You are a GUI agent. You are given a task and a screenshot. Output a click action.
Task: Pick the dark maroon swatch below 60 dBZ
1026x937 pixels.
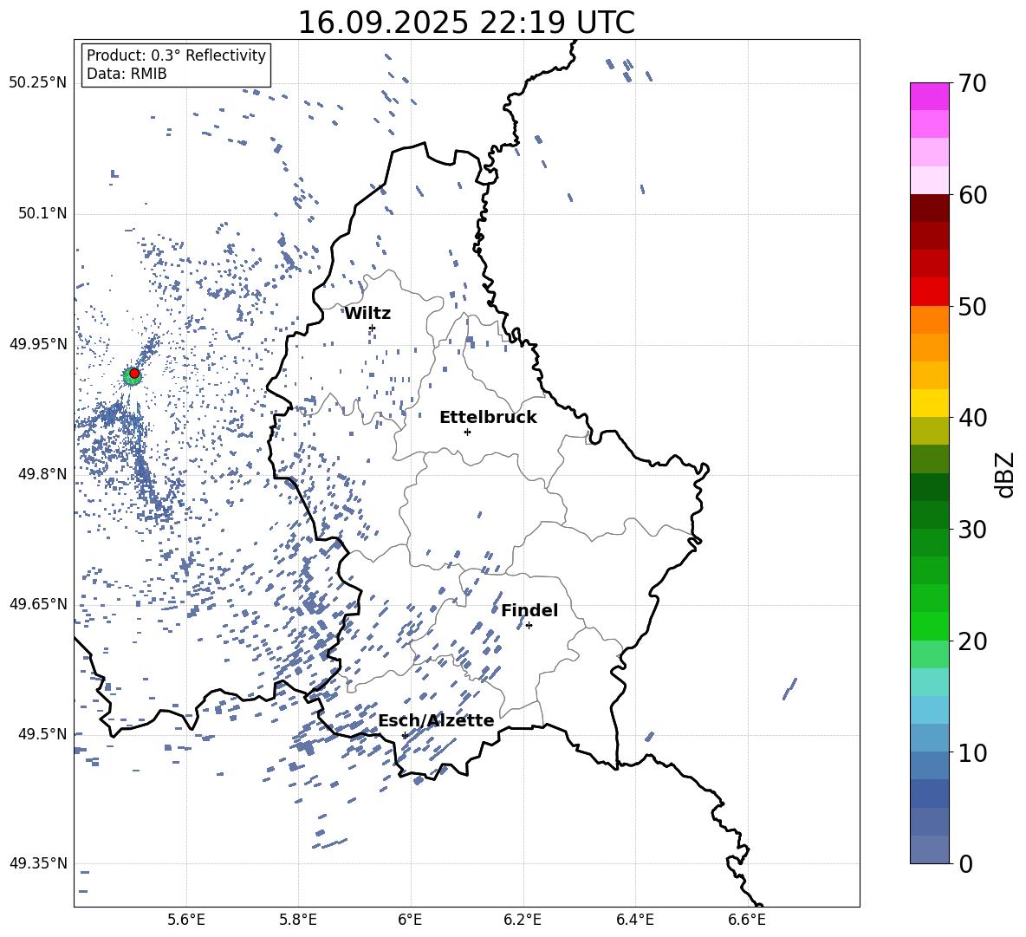(x=930, y=208)
